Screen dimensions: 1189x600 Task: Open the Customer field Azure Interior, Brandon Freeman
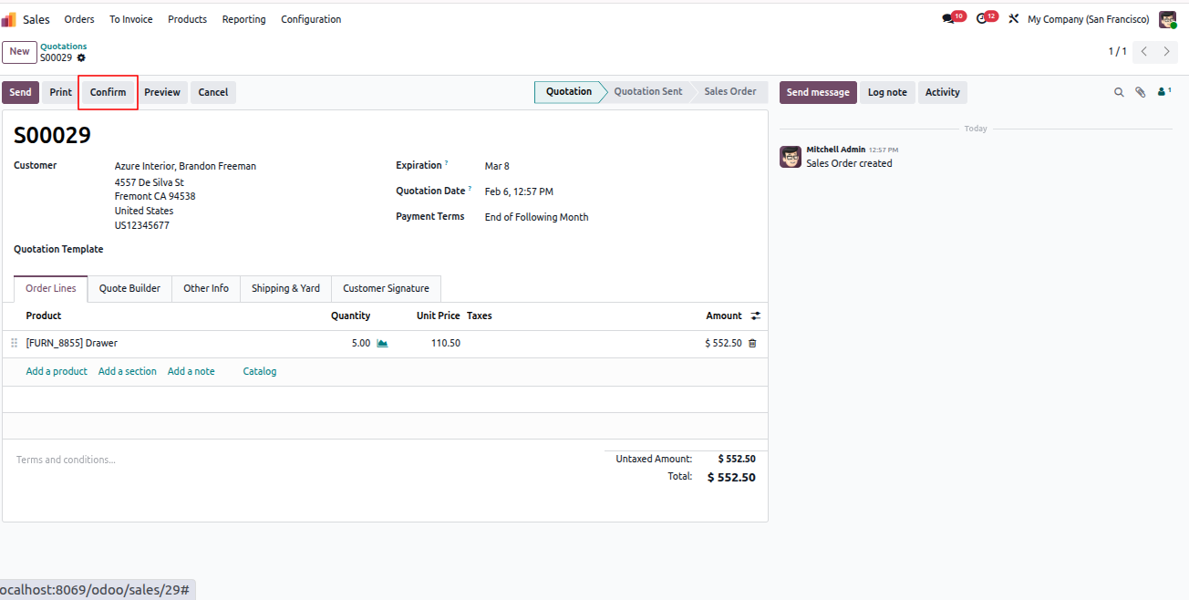185,166
